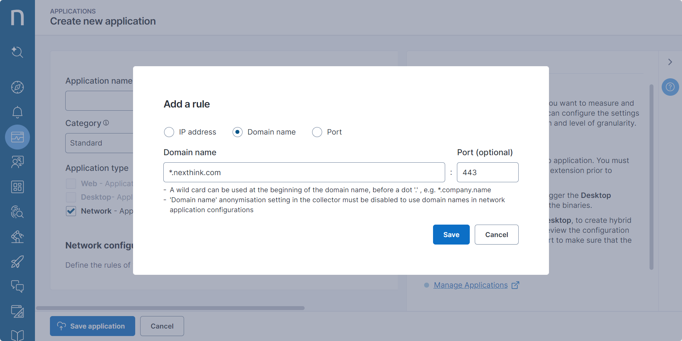The image size is (682, 341).
Task: Click the Port optional input field
Action: point(487,172)
